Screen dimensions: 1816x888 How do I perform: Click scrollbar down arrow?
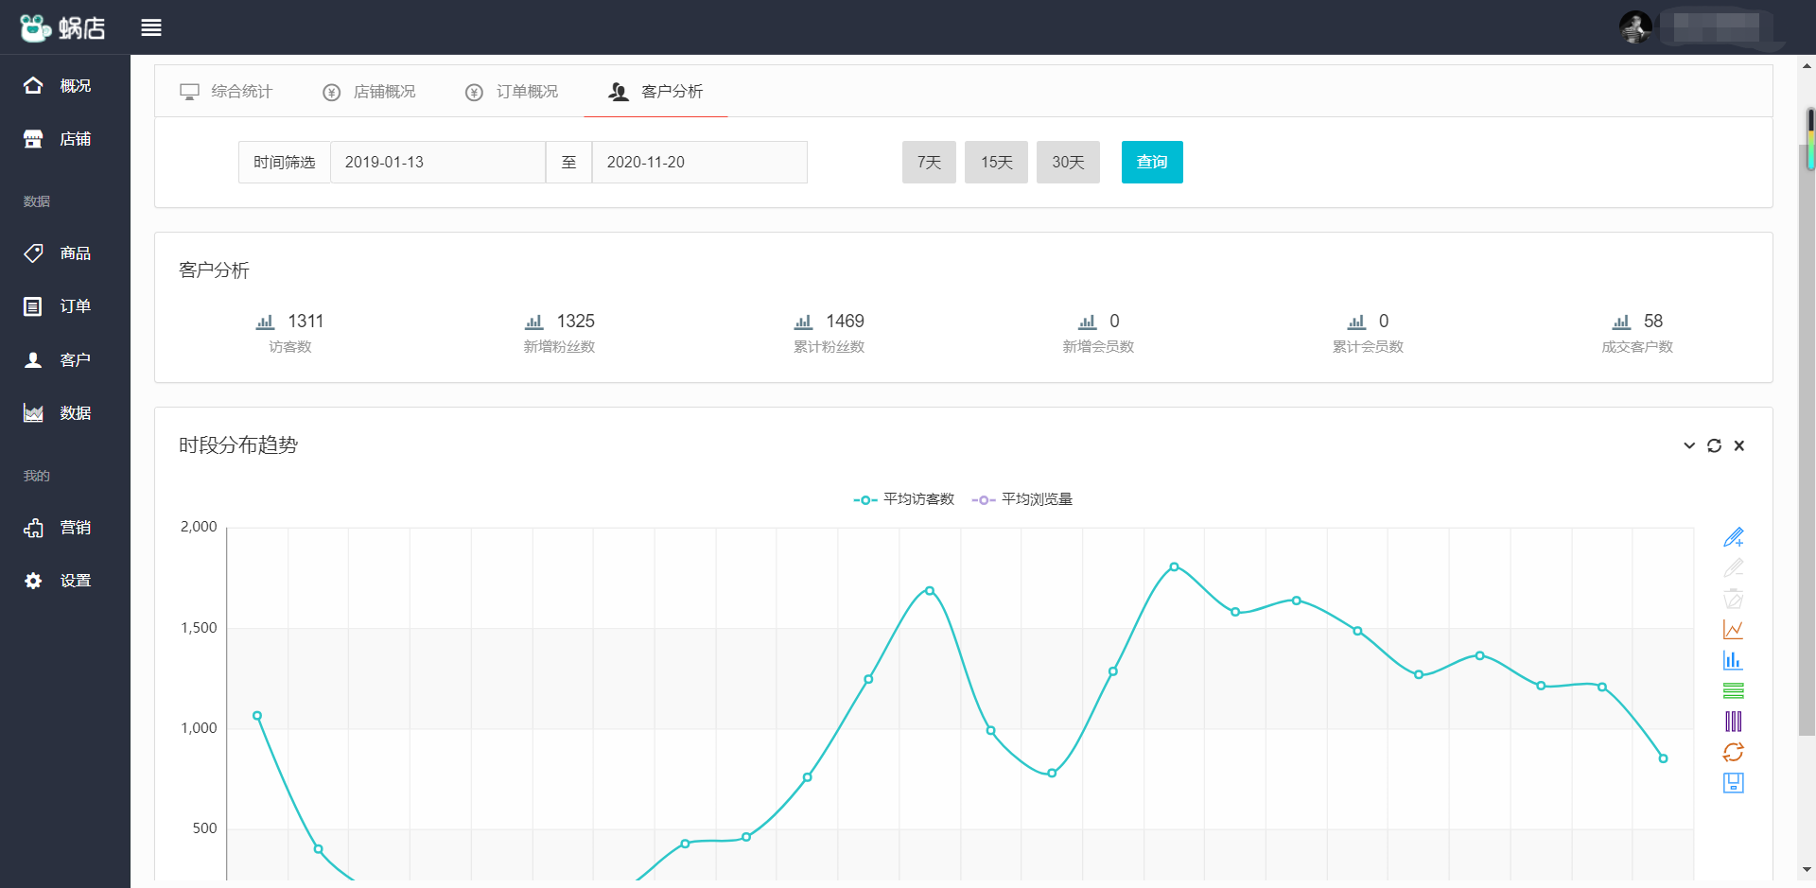point(1807,869)
